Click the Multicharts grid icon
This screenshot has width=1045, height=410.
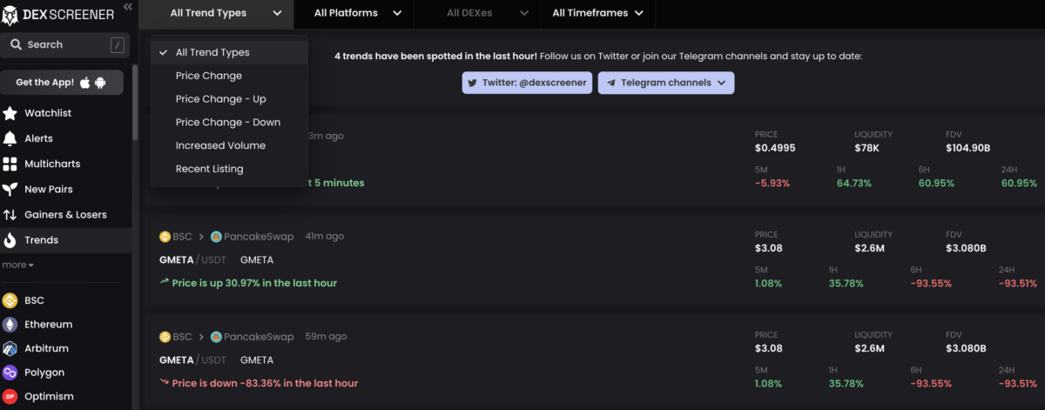point(10,164)
